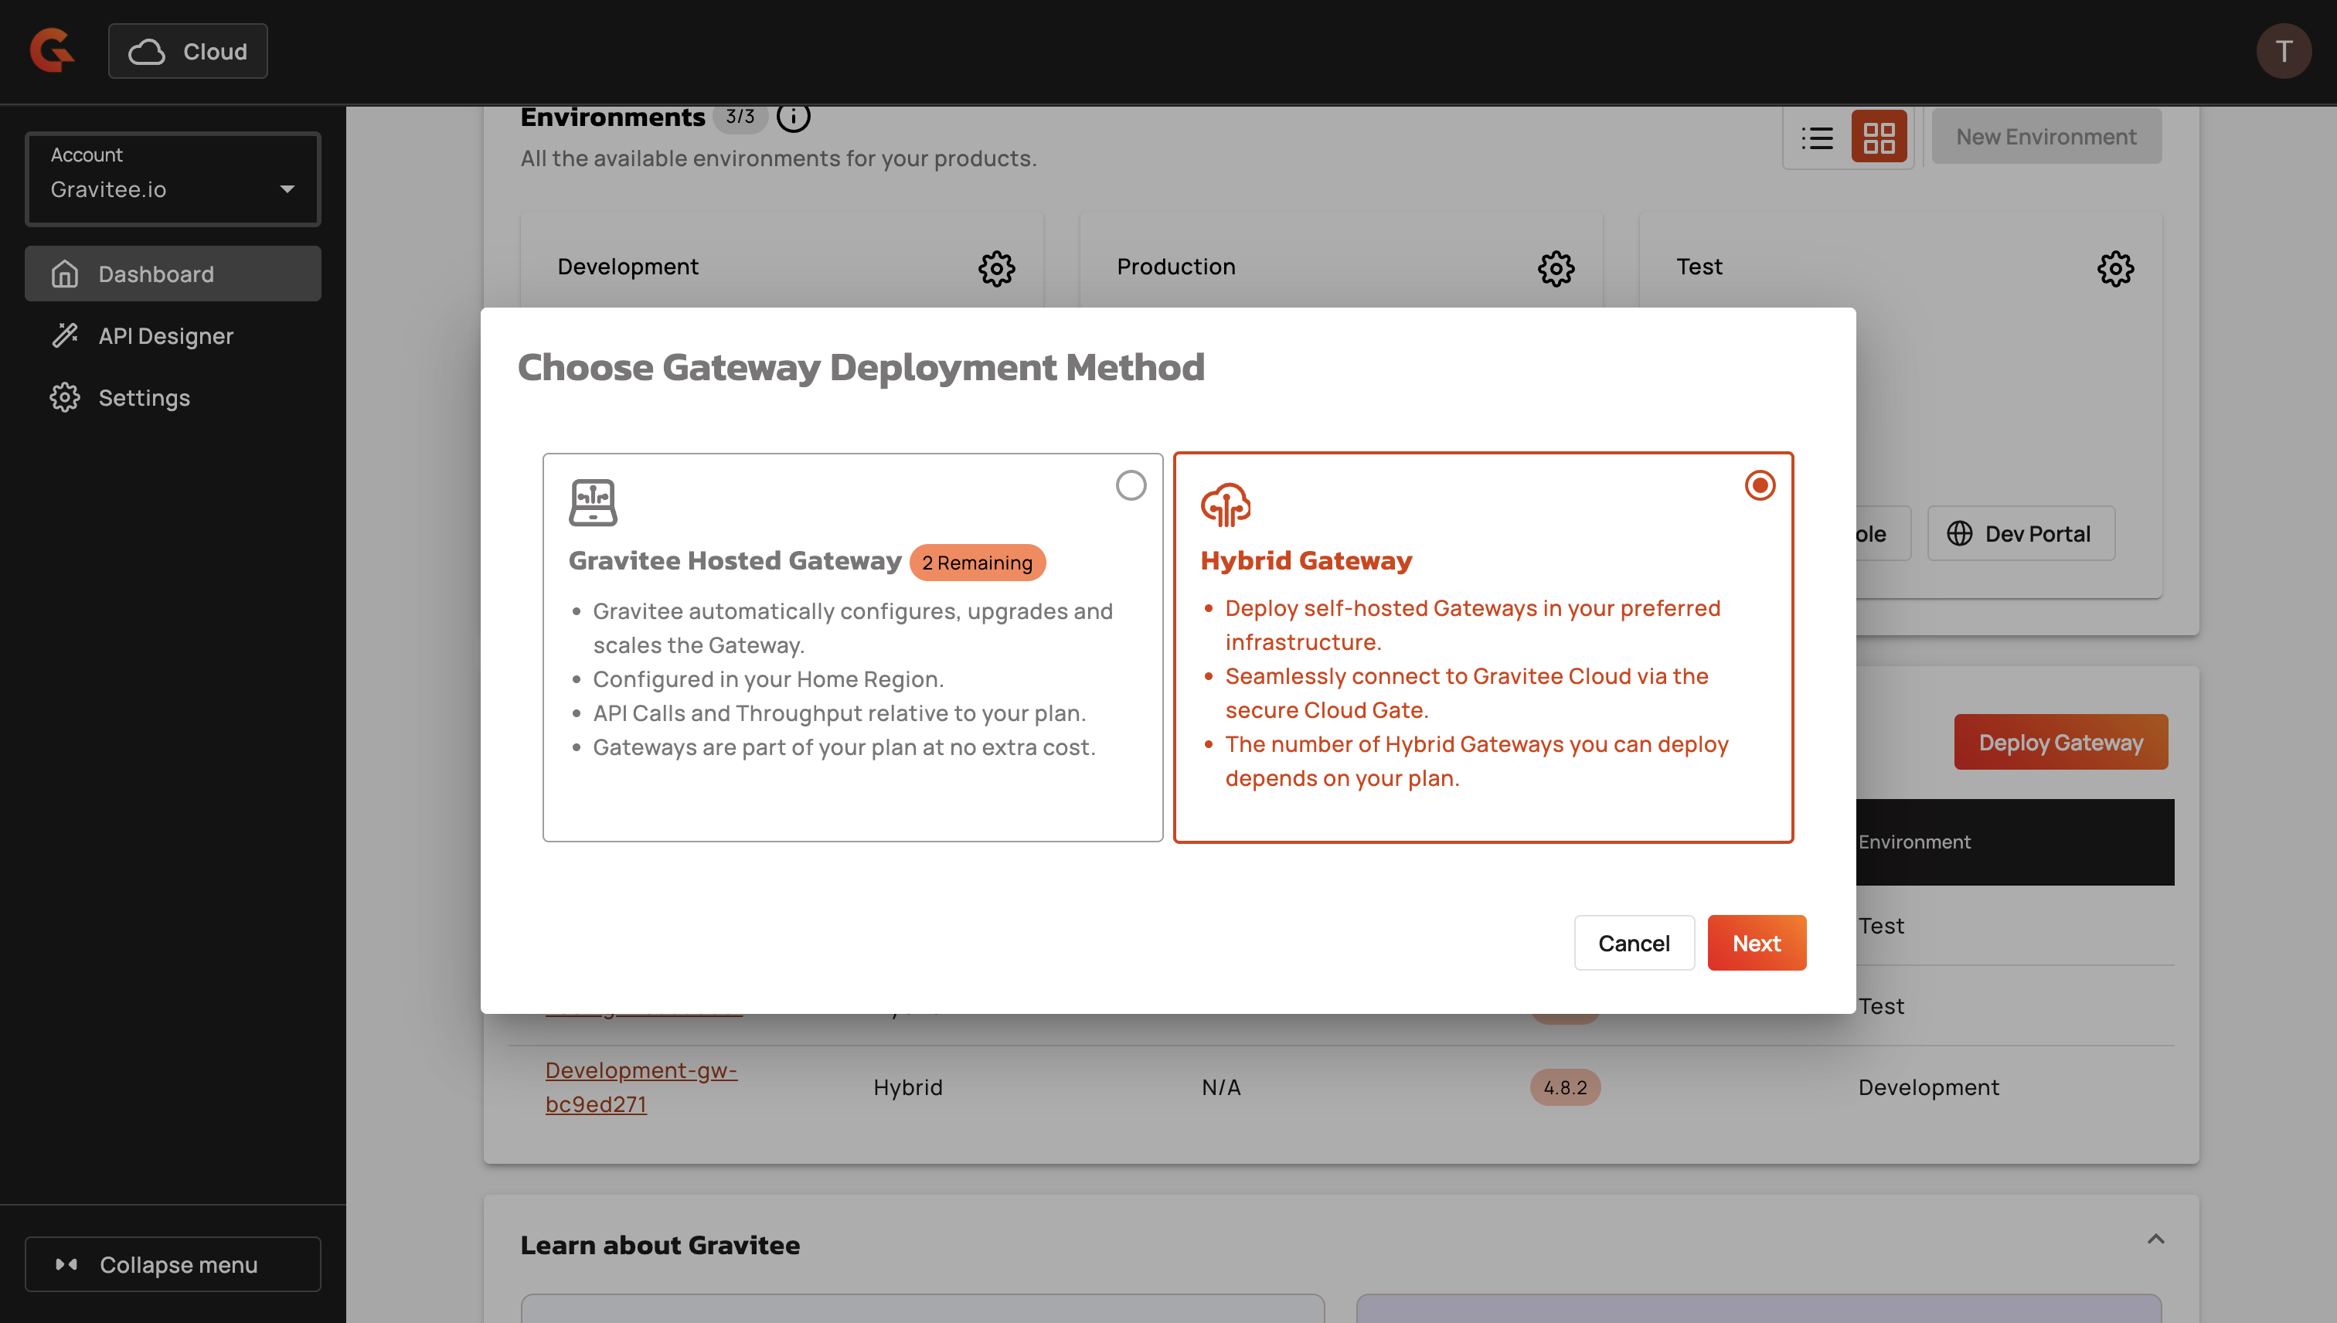Screen dimensions: 2337x1323
Task: Open the Development environment settings gear
Action: [996, 268]
